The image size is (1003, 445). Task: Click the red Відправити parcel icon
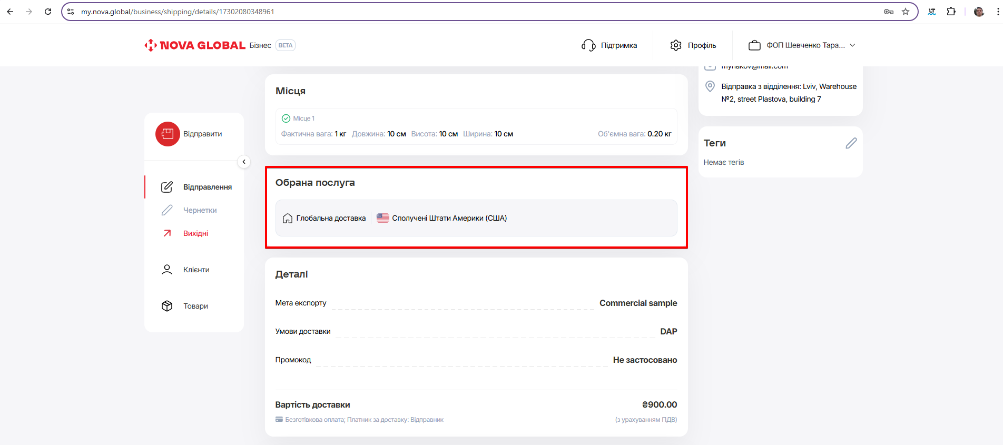click(x=168, y=134)
